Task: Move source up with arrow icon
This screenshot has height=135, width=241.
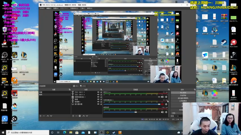Action: pos(84,116)
